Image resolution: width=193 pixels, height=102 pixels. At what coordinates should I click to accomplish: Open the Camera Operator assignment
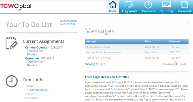coord(37,48)
